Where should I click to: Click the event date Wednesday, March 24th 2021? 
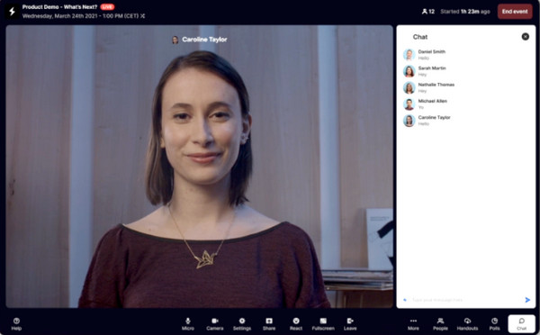[x=61, y=16]
